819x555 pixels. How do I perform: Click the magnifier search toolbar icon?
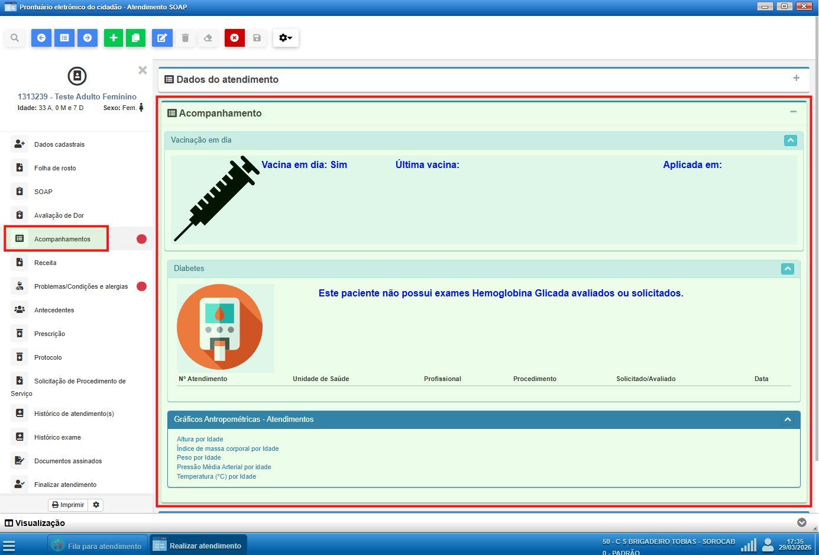point(15,38)
